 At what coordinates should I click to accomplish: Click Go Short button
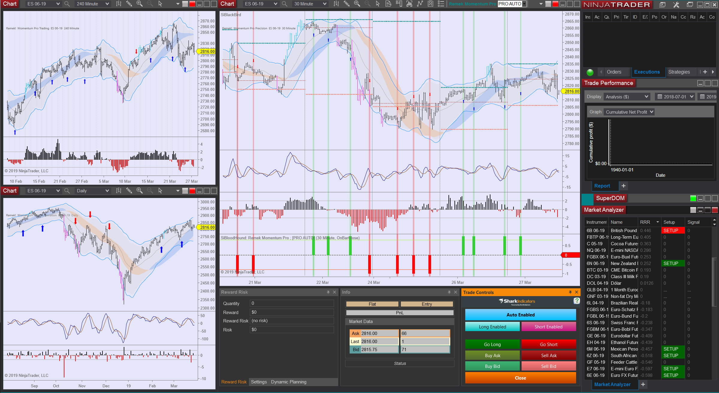click(x=549, y=344)
